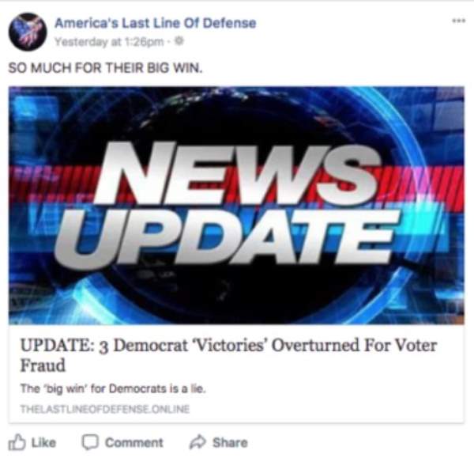Open the News Update preview image
The image size is (474, 458).
click(236, 206)
